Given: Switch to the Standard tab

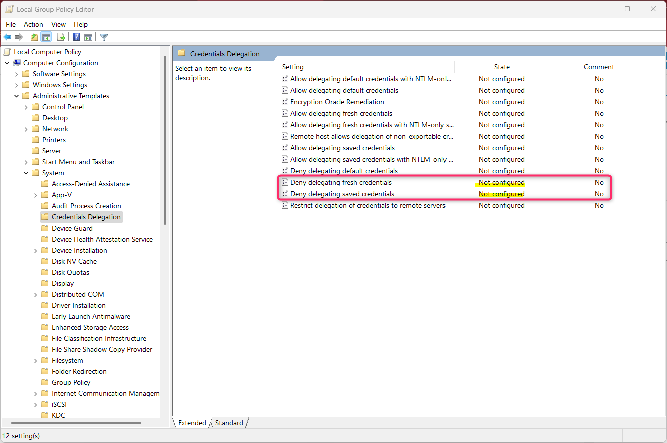Looking at the screenshot, I should tap(228, 422).
